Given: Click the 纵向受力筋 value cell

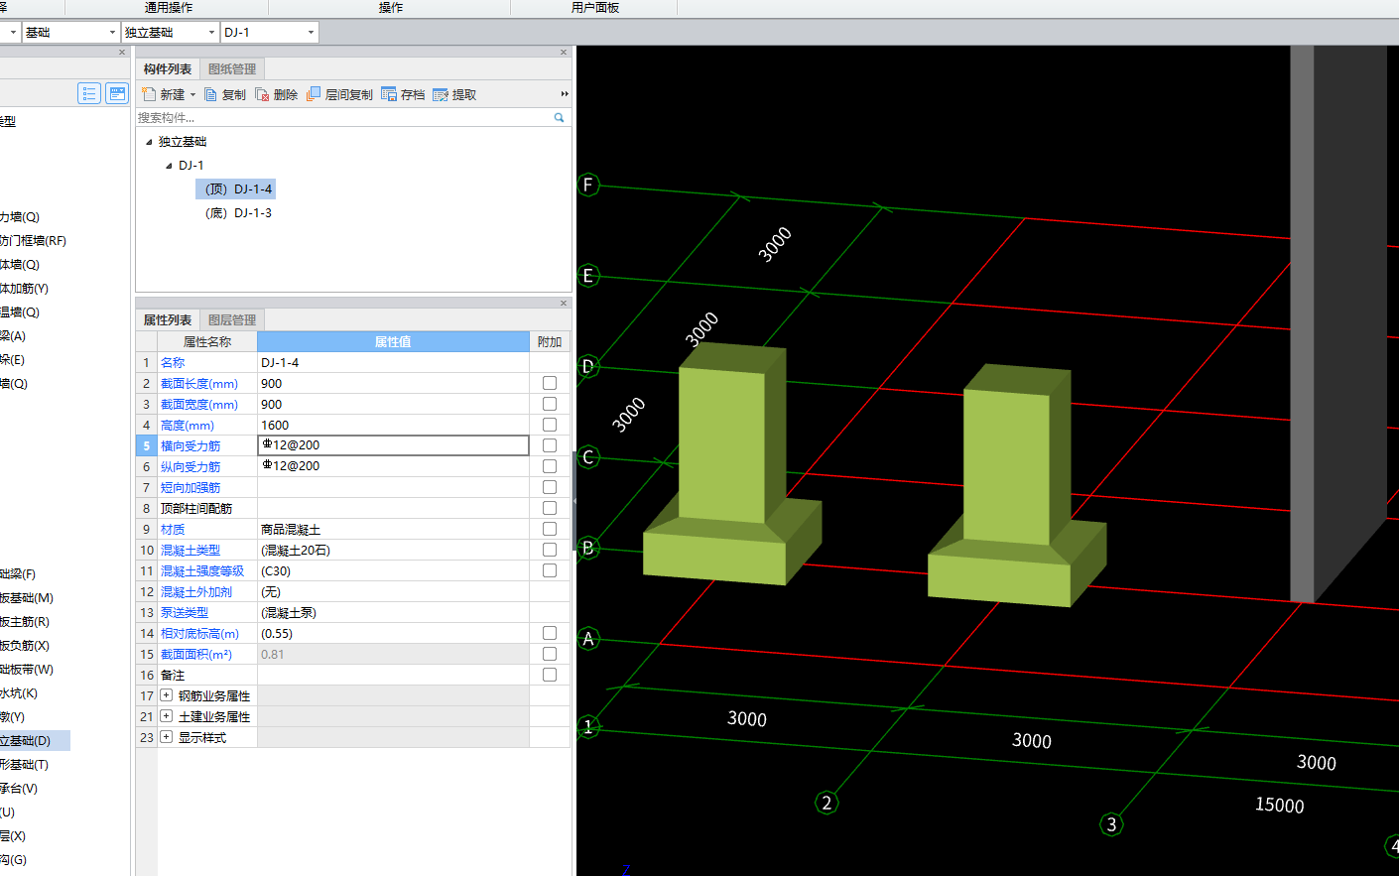Looking at the screenshot, I should [x=393, y=466].
